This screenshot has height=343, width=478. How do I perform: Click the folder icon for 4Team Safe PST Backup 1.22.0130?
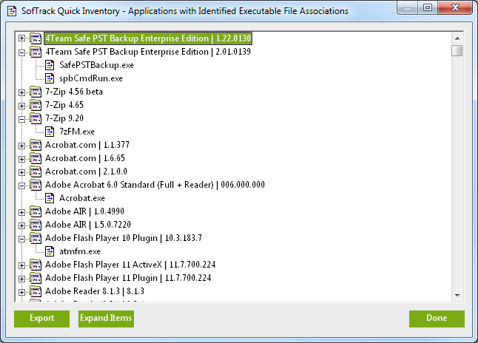pyautogui.click(x=36, y=38)
